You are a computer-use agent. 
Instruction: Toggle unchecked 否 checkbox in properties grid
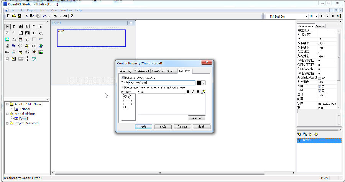click(x=320, y=78)
